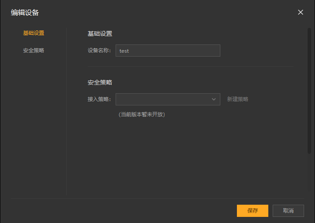Click the 安全策略 section heading in content
Viewport: 315px width, 223px height.
100,82
